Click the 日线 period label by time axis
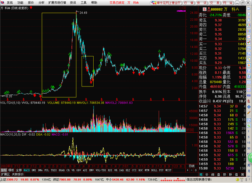Image resolution: width=252 pixels, height=183 pixels. tap(192, 166)
